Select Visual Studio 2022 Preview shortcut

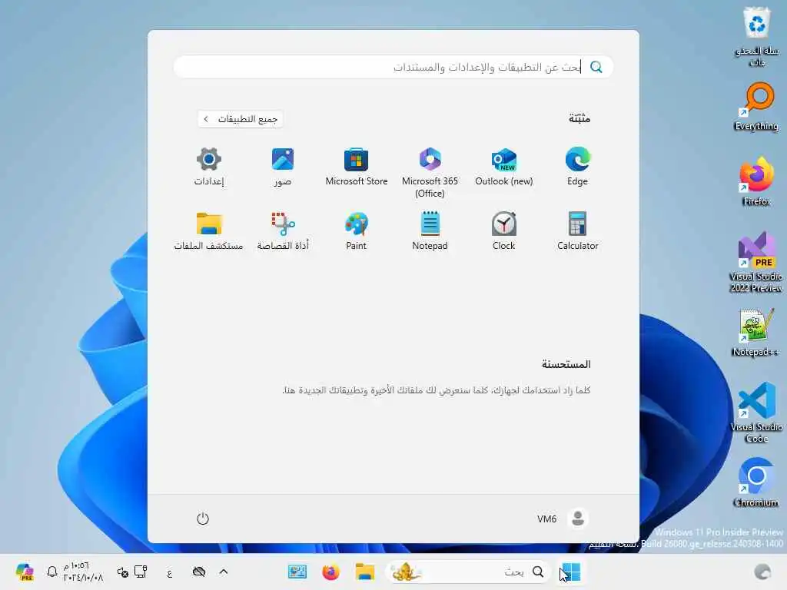(x=756, y=263)
